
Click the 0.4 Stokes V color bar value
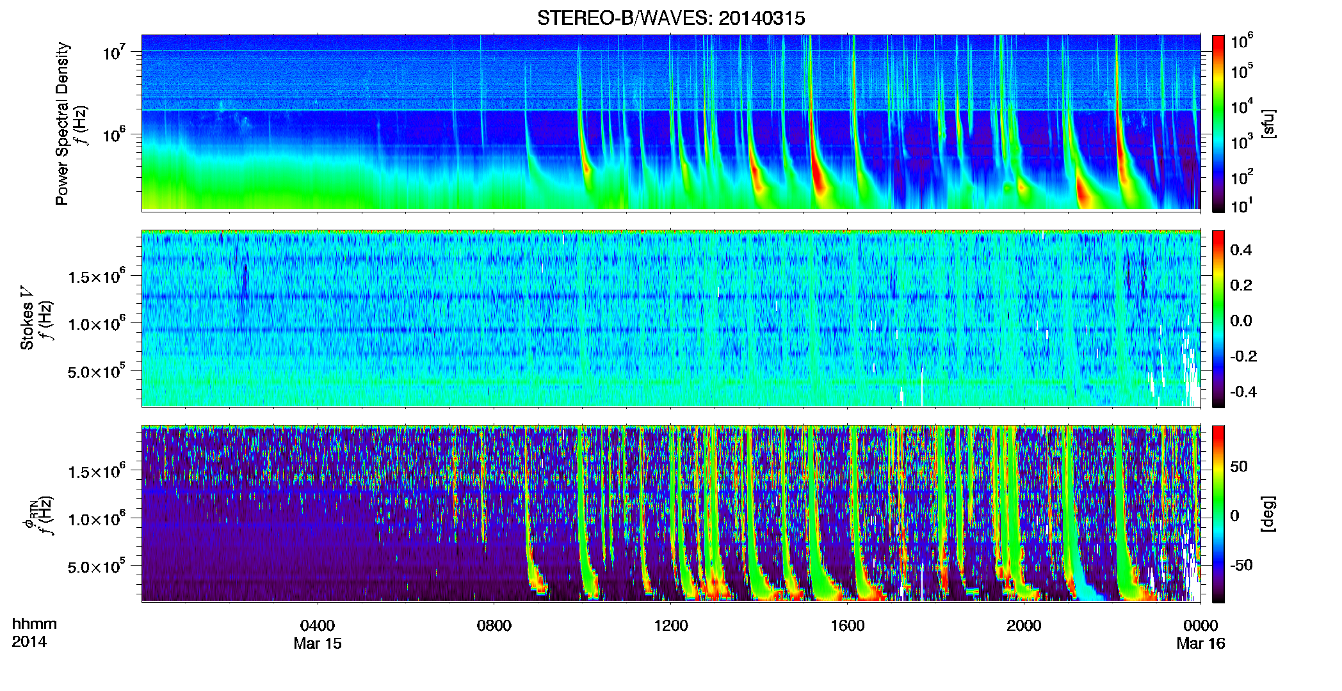click(1241, 250)
